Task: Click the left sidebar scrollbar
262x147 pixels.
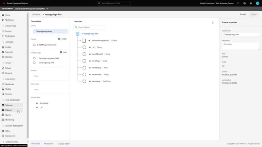Action: click(28, 75)
